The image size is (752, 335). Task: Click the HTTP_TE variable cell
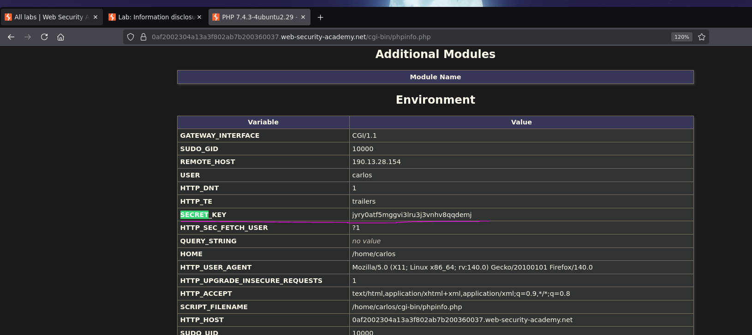263,201
